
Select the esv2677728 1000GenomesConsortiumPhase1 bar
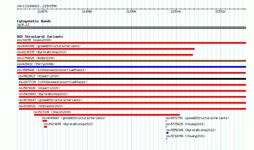click(x=132, y=85)
